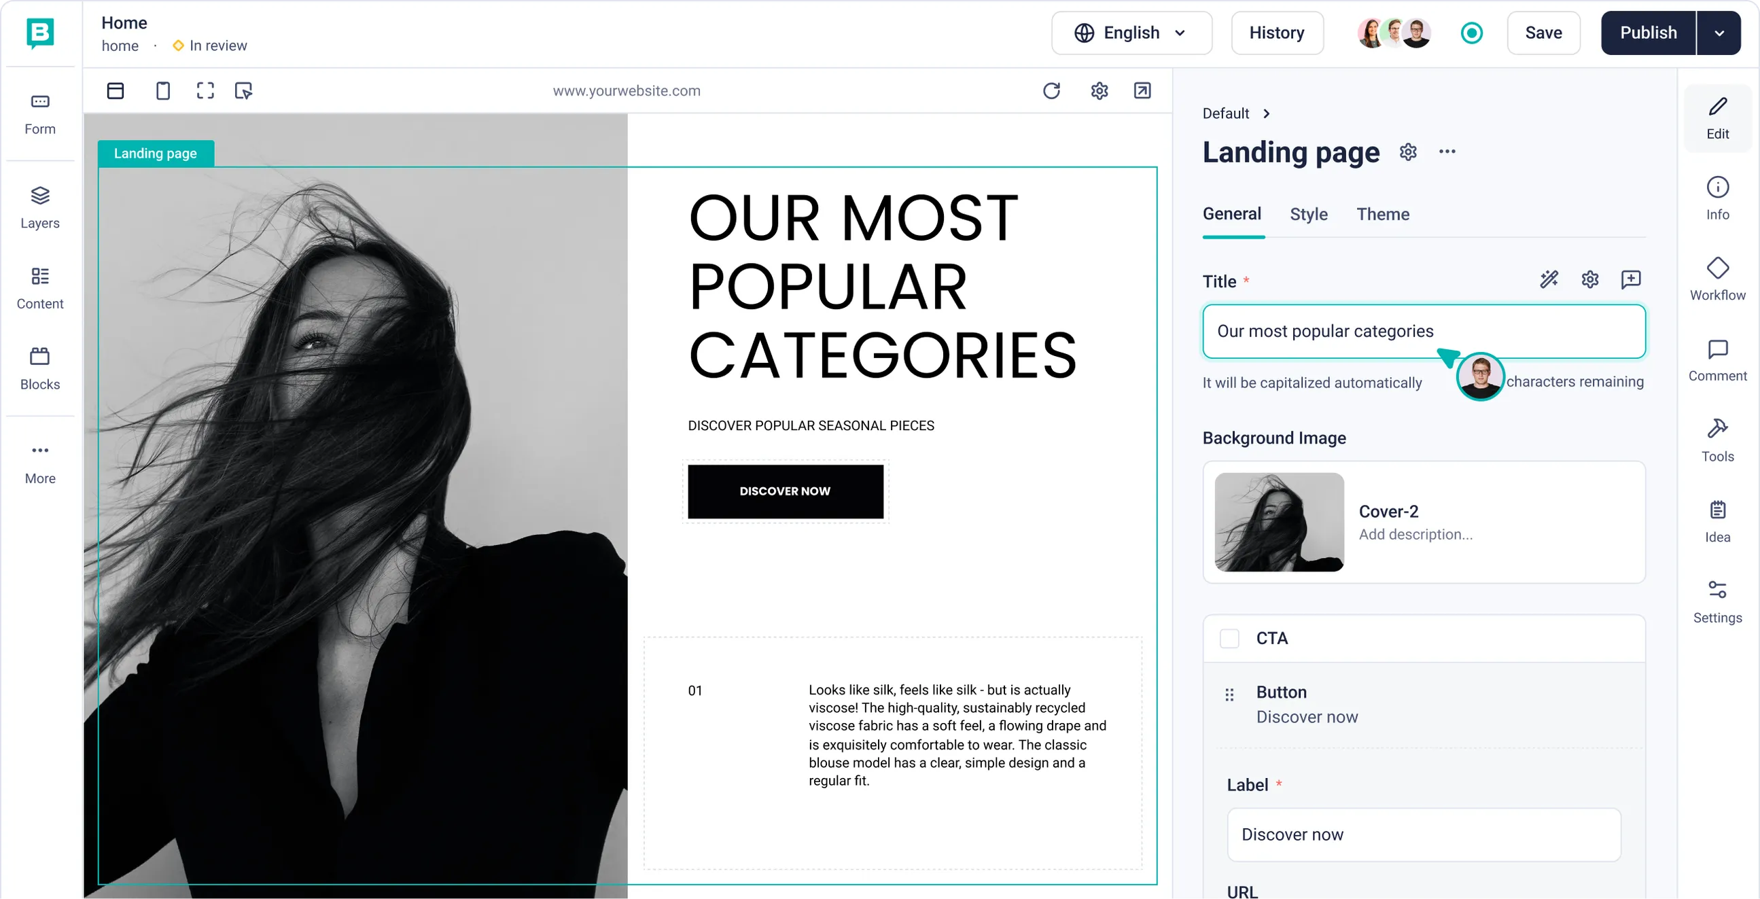Image resolution: width=1760 pixels, height=899 pixels.
Task: Select the Blocks sidebar icon
Action: coord(39,368)
